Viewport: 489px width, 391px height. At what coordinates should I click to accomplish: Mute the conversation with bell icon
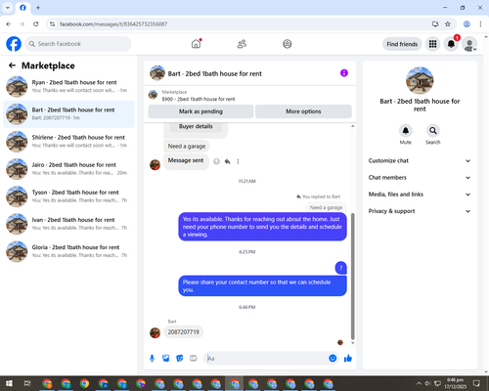406,131
